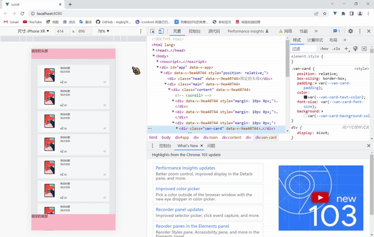Screen dimensions: 374x237
Task: Reload the localhost page
Action: (22, 14)
